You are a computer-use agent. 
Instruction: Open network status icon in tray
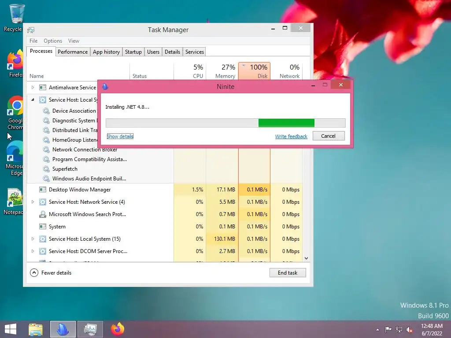click(x=399, y=329)
